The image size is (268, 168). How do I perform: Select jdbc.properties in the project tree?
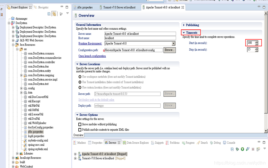(36, 132)
